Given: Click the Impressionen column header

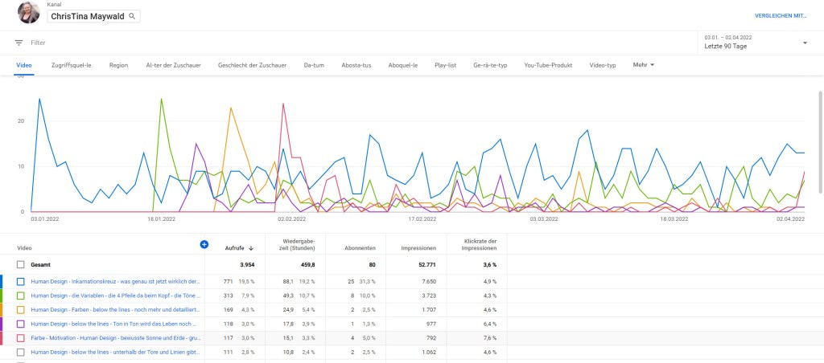Looking at the screenshot, I should (418, 248).
